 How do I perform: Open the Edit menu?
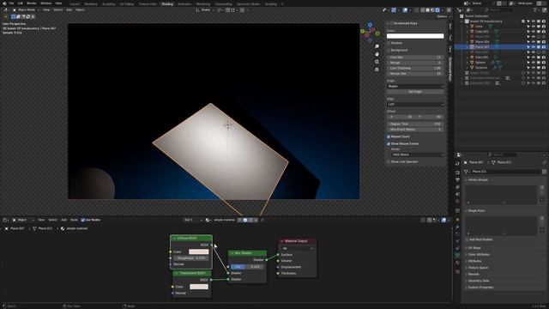pos(21,3)
